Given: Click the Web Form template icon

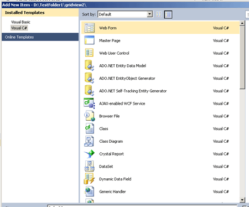Looking at the screenshot, I should [90, 28].
